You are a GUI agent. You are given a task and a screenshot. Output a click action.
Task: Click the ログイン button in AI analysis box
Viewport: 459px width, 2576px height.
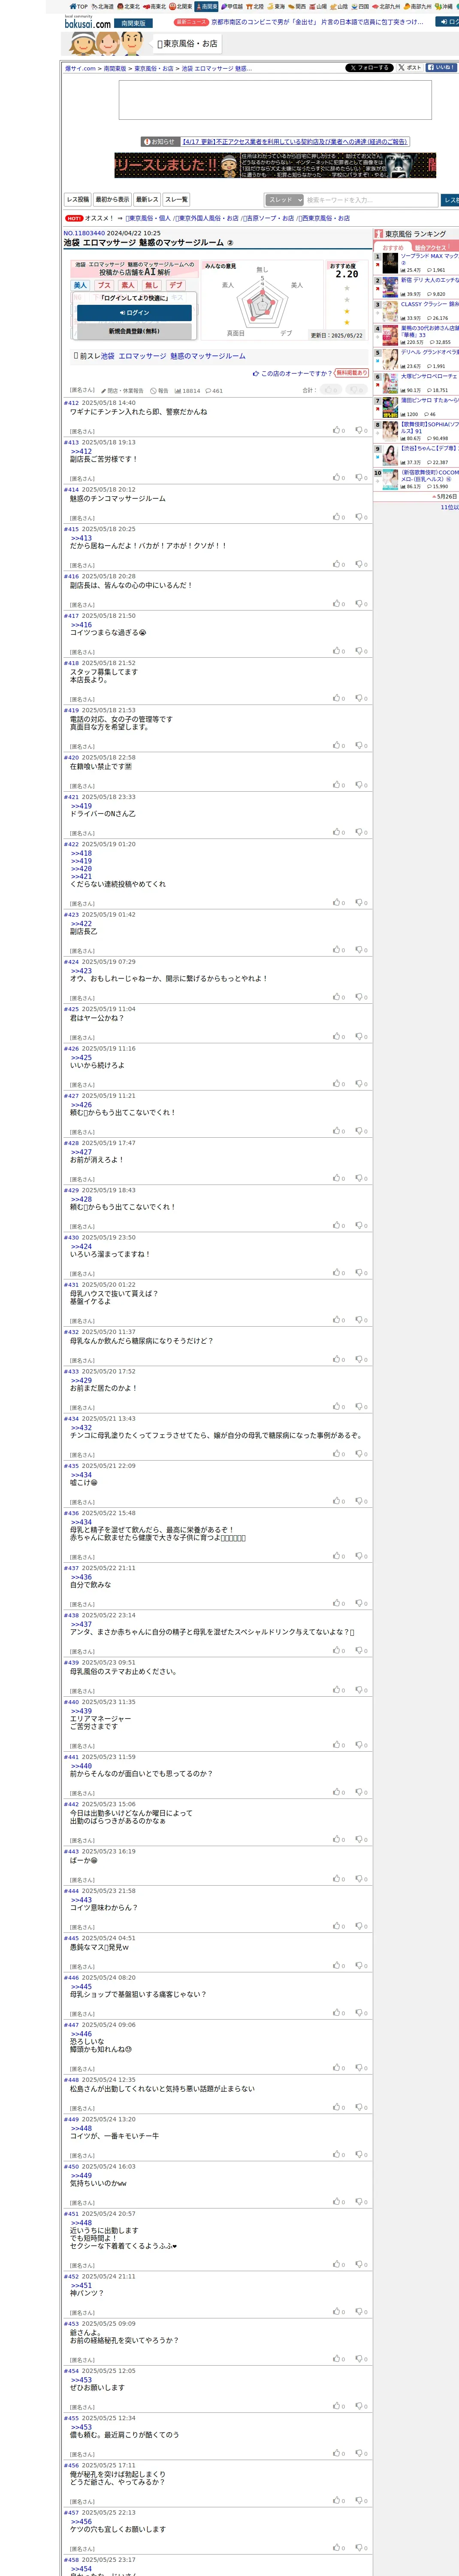[x=134, y=313]
